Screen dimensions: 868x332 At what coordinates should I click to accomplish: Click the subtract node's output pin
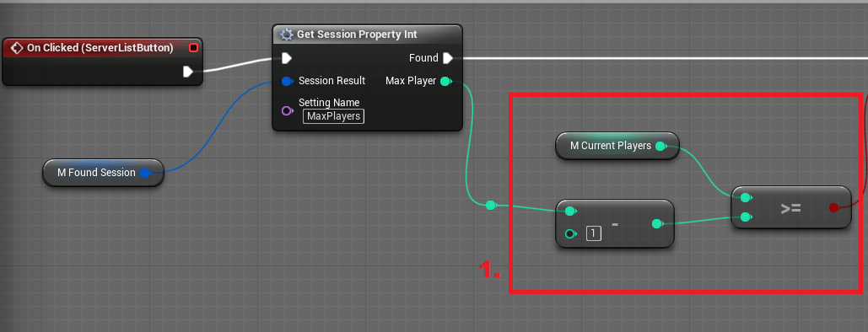(x=657, y=224)
